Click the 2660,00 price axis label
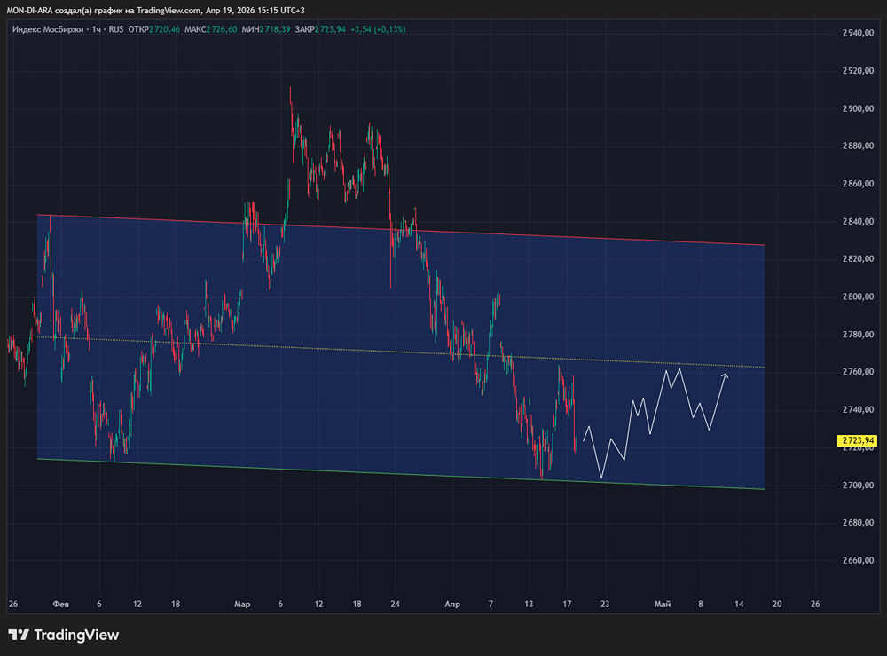Viewport: 887px width, 656px height. pyautogui.click(x=857, y=560)
